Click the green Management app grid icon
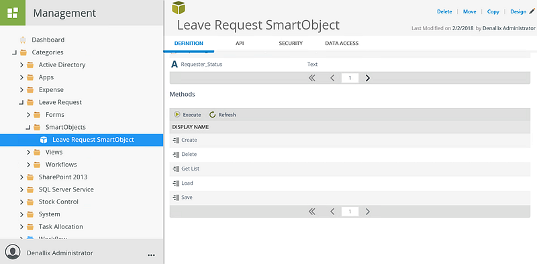 click(x=13, y=13)
